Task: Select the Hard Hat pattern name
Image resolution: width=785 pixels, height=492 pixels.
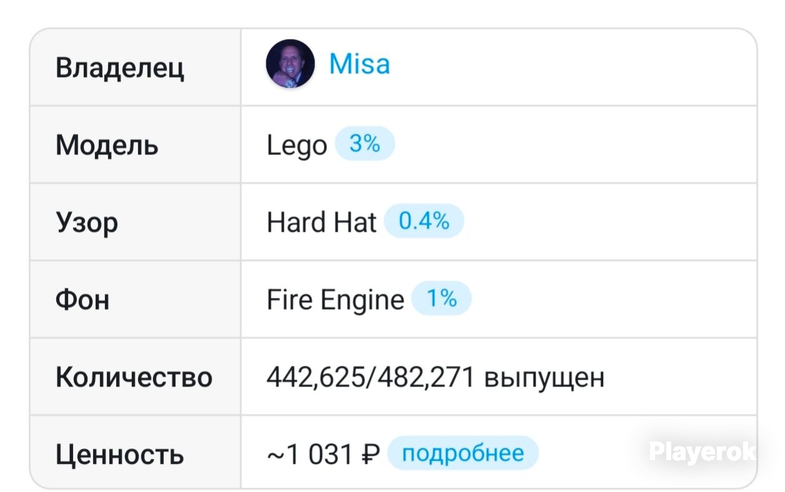Action: 322,222
